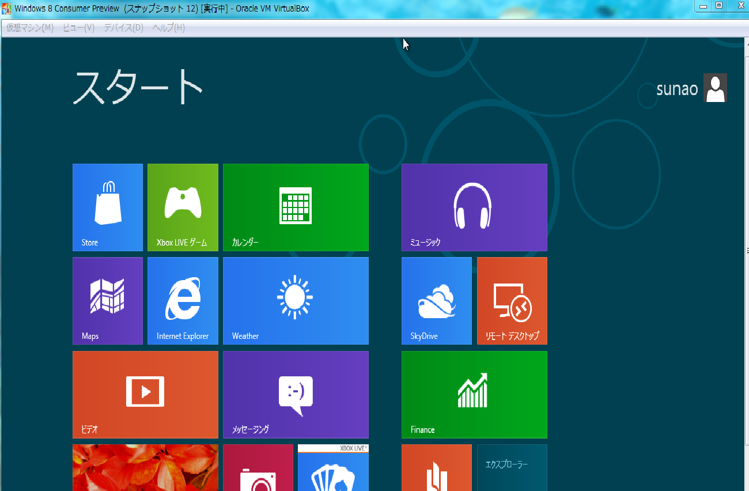The width and height of the screenshot is (749, 491).
Task: Open the Finance tile
Action: point(474,395)
